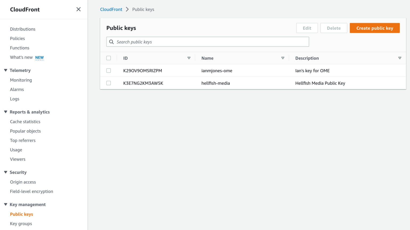The image size is (410, 230).
Task: Open Field-level encryption
Action: pyautogui.click(x=32, y=191)
